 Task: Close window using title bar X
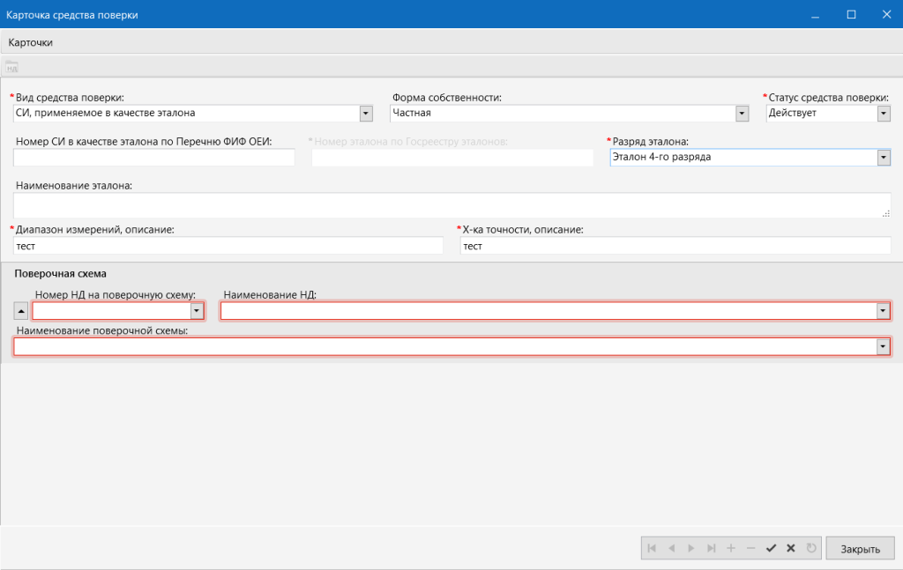point(887,14)
